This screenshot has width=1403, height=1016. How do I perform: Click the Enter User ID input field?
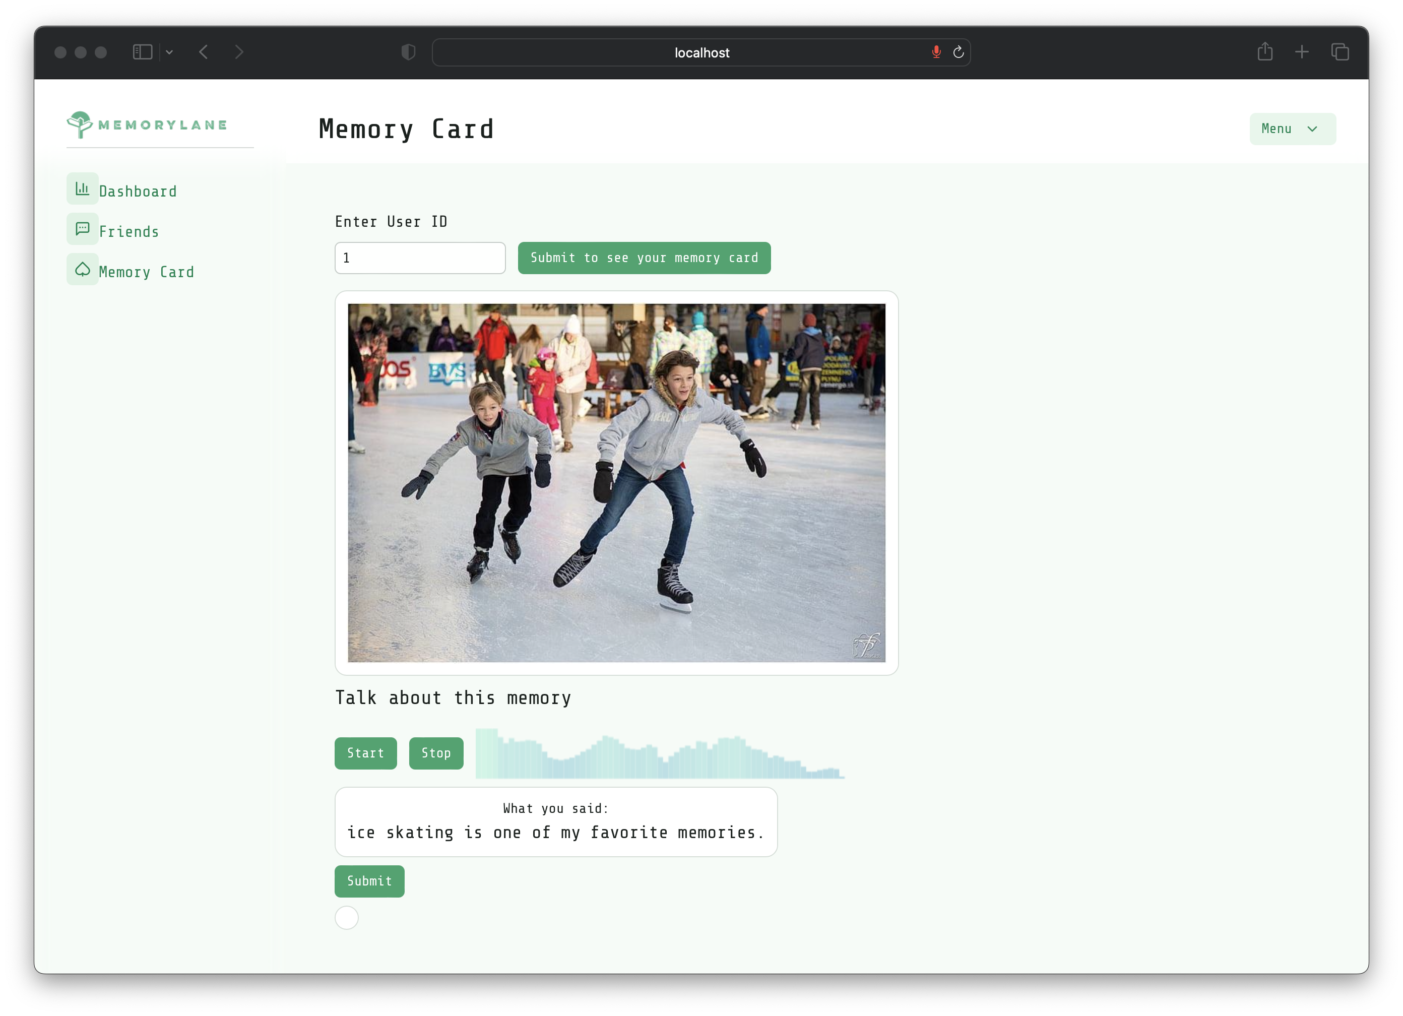(419, 258)
